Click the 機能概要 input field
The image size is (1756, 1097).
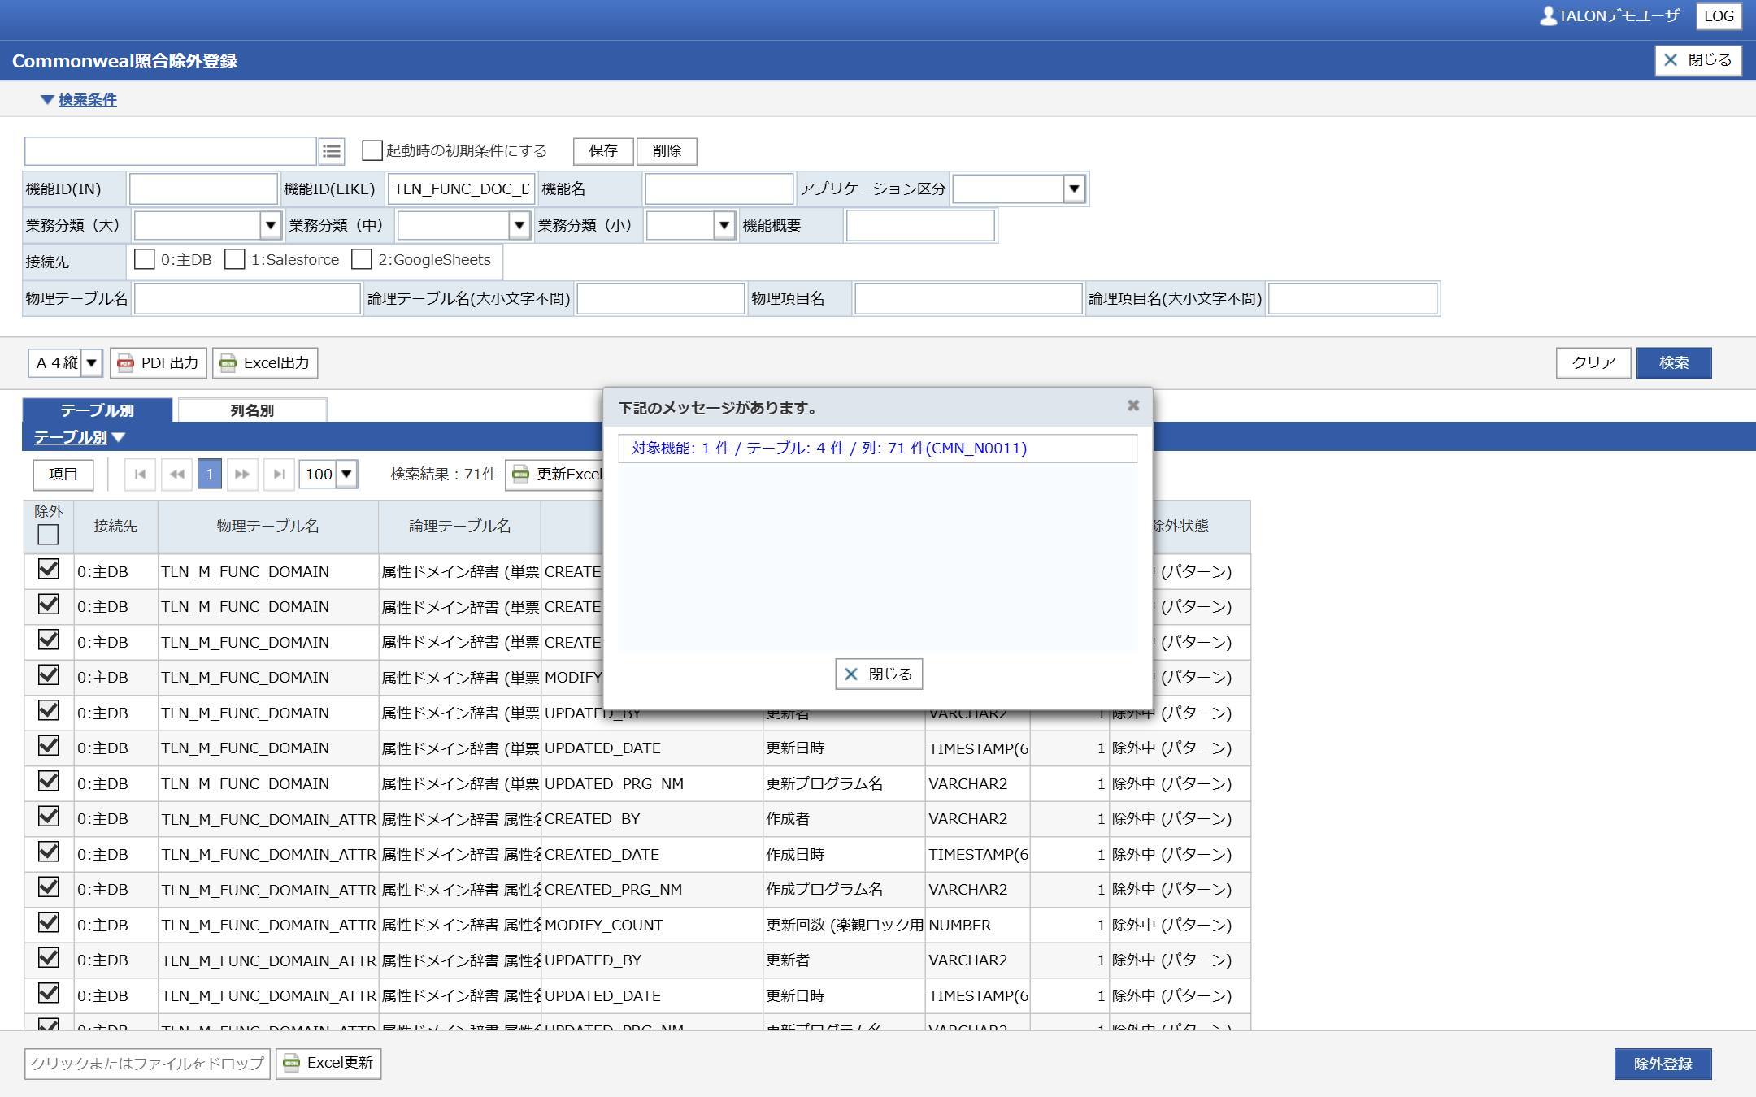point(920,226)
